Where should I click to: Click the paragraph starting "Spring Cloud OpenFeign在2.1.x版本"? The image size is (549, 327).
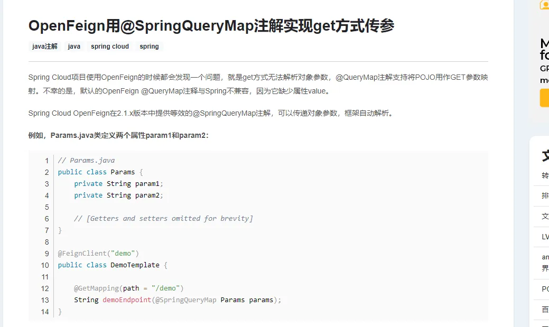211,113
